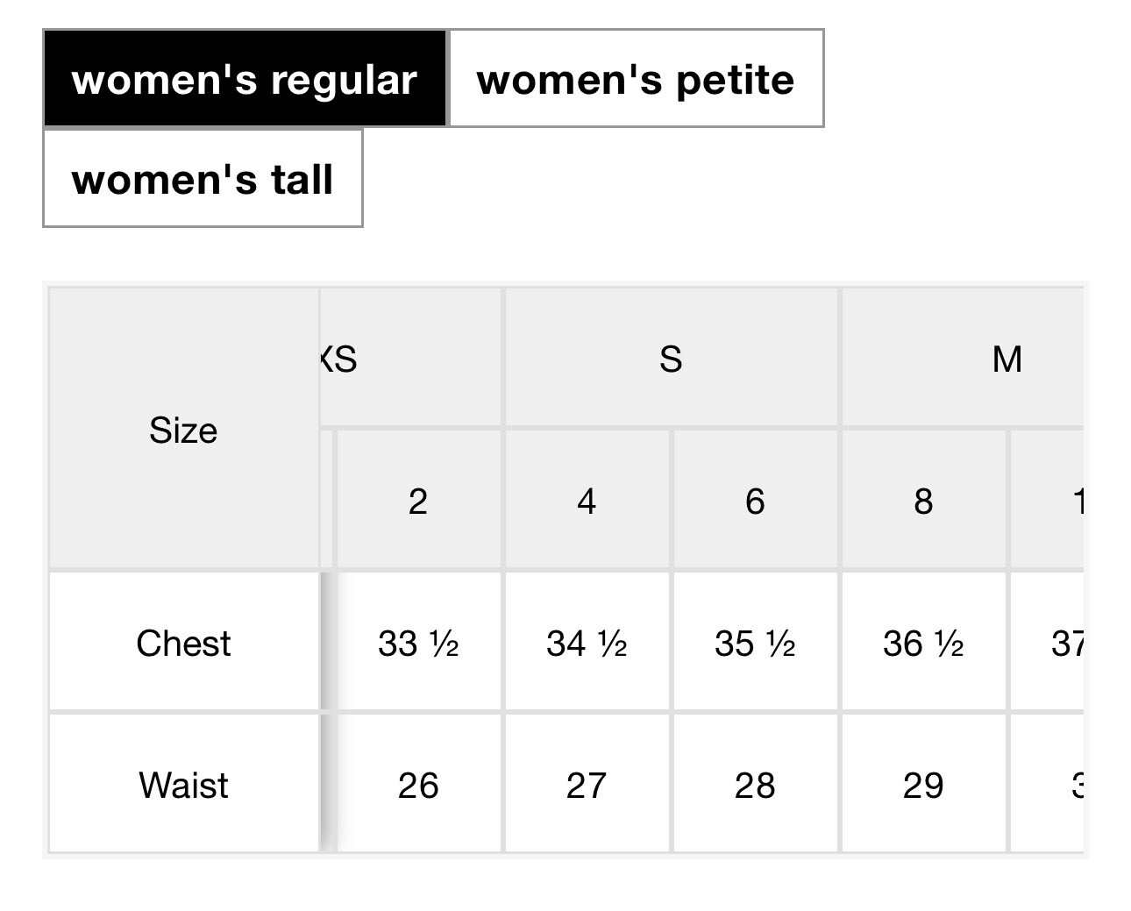Image resolution: width=1131 pixels, height=911 pixels.
Task: Select the women's regular tab
Action: pos(245,79)
